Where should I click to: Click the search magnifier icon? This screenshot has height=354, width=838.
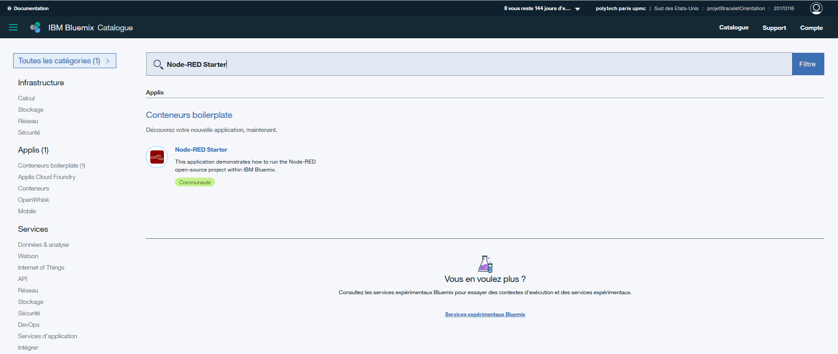pyautogui.click(x=158, y=65)
